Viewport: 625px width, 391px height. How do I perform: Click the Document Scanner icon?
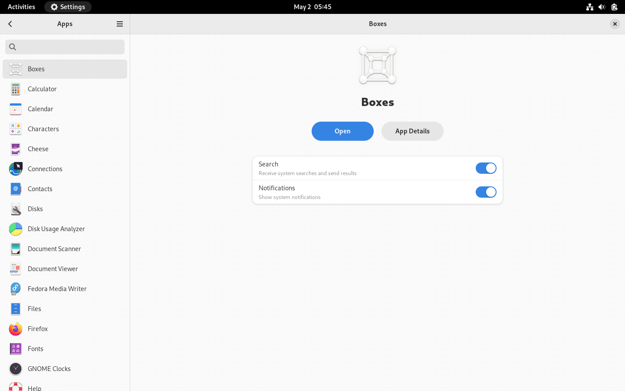[x=16, y=249]
